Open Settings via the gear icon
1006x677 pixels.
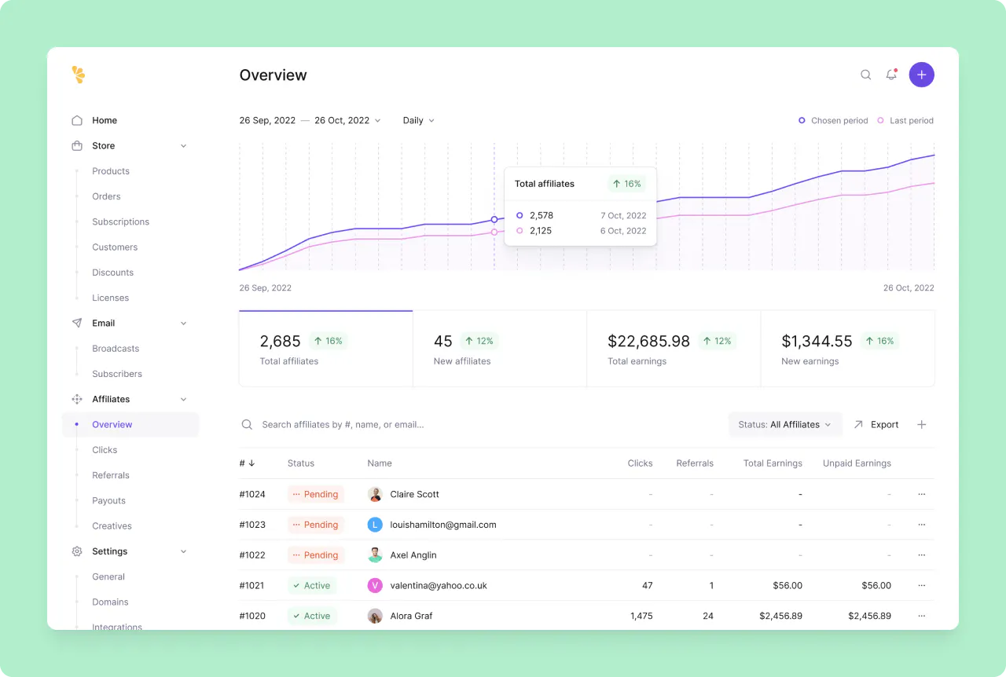click(77, 551)
